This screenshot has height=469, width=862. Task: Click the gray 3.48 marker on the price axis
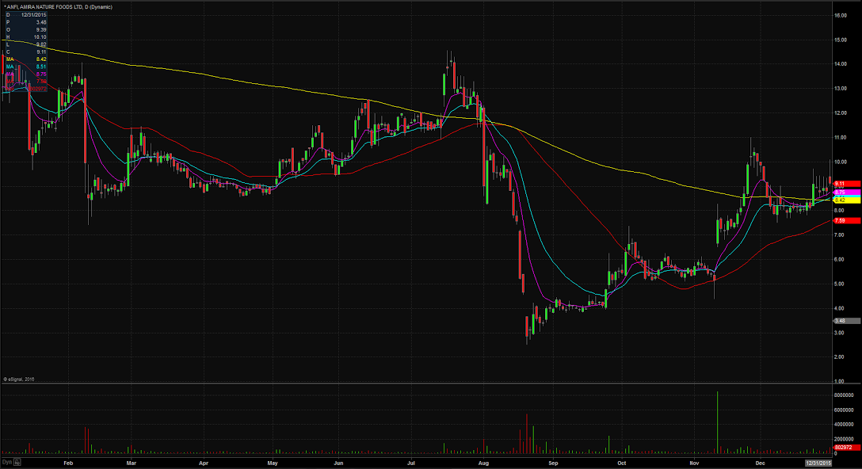(x=847, y=321)
